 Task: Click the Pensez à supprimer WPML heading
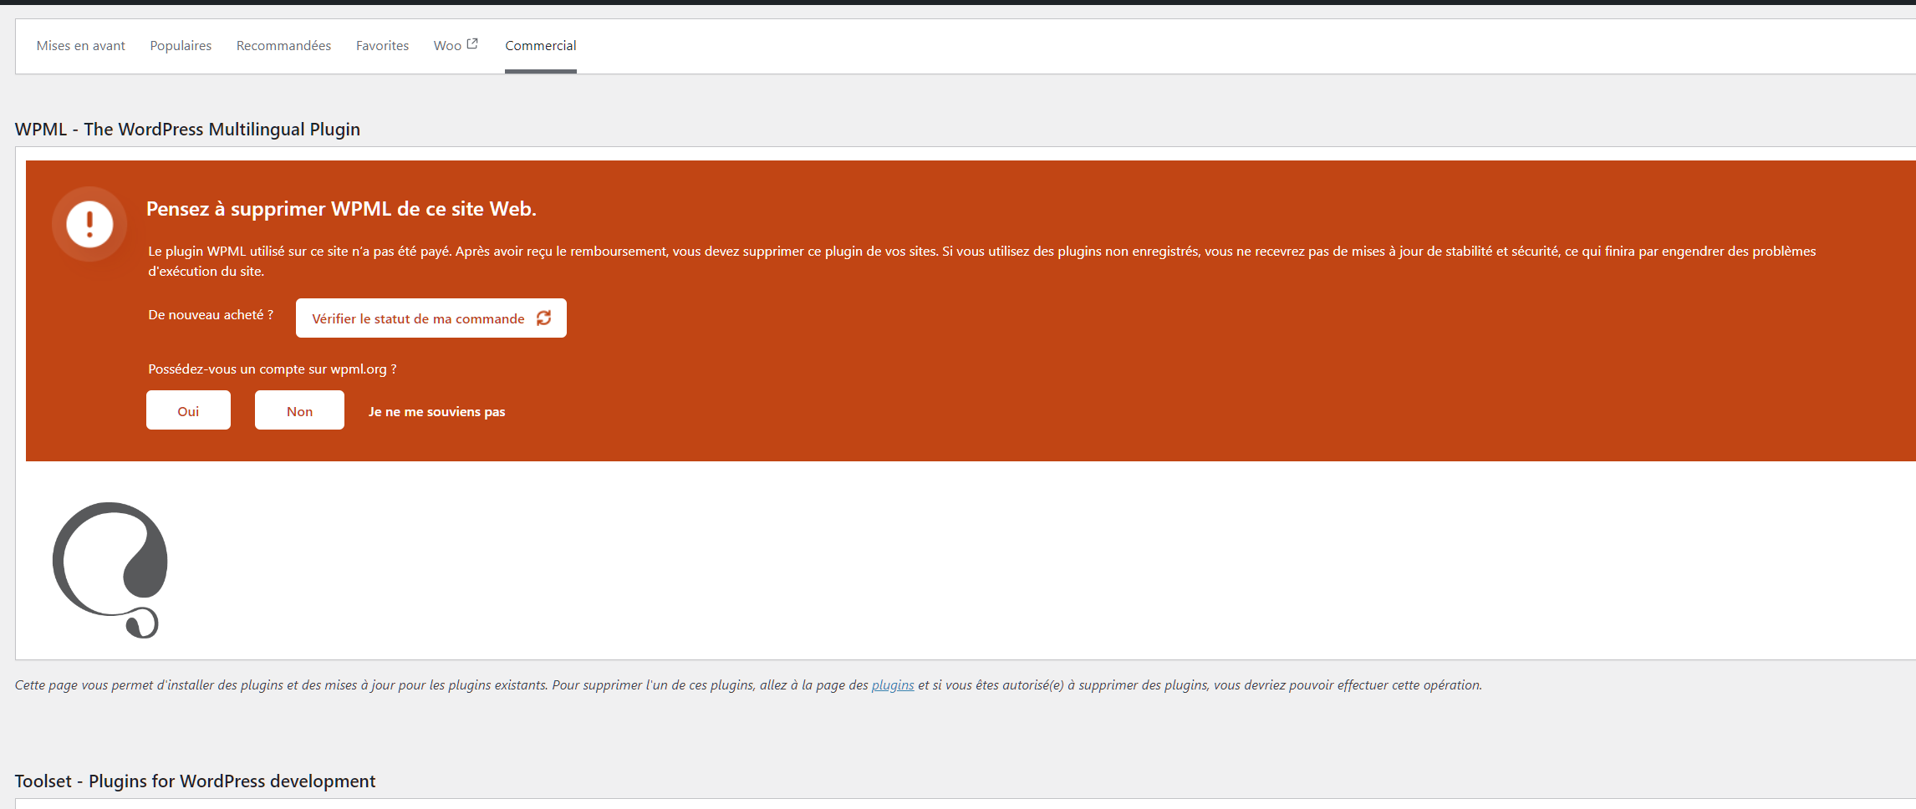pyautogui.click(x=341, y=209)
